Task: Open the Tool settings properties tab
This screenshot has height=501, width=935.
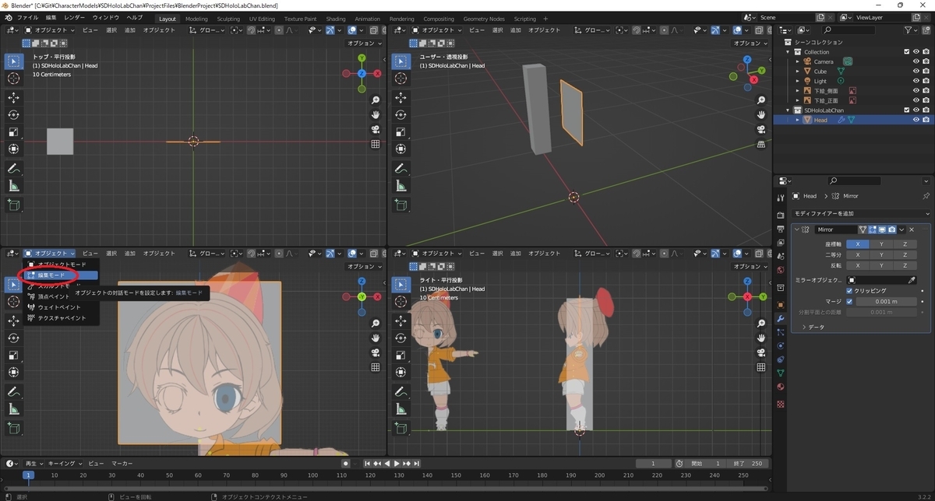Action: 780,198
